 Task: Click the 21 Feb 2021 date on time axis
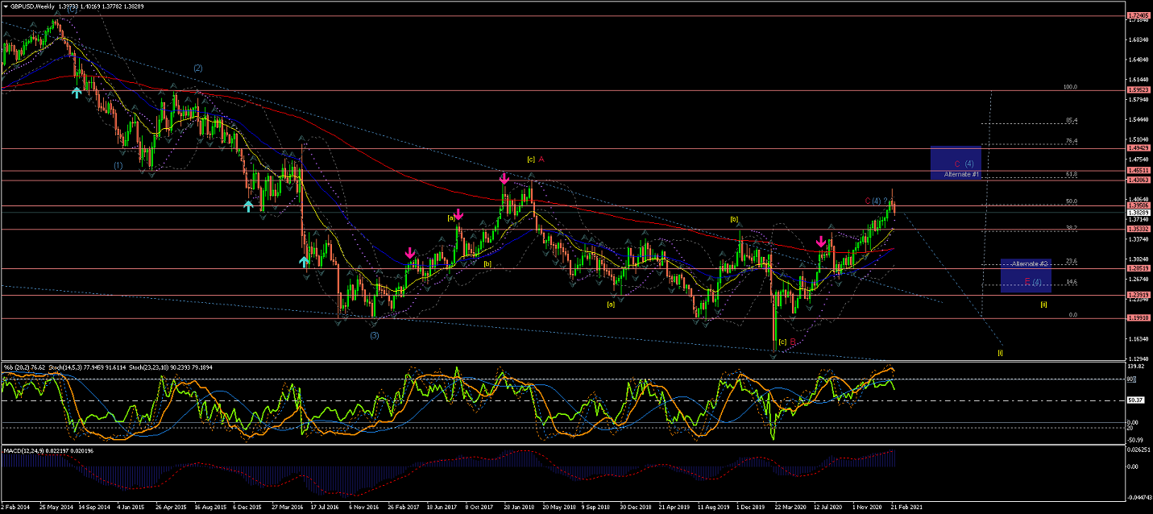tap(906, 508)
